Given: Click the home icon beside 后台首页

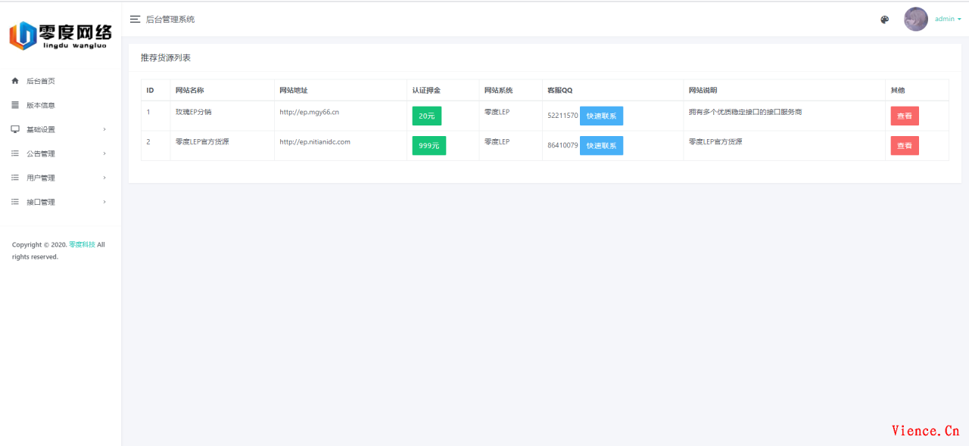Looking at the screenshot, I should point(14,81).
